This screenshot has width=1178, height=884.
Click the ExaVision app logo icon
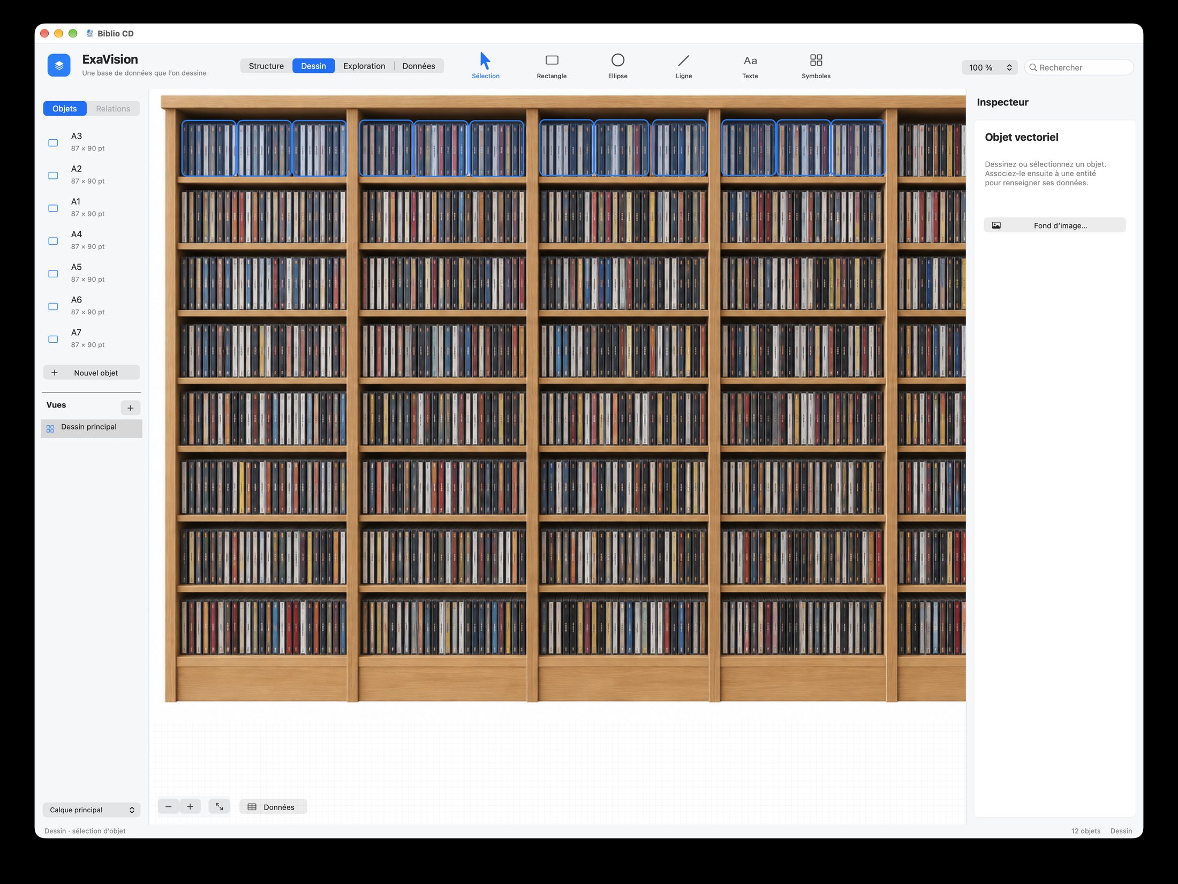[x=59, y=65]
